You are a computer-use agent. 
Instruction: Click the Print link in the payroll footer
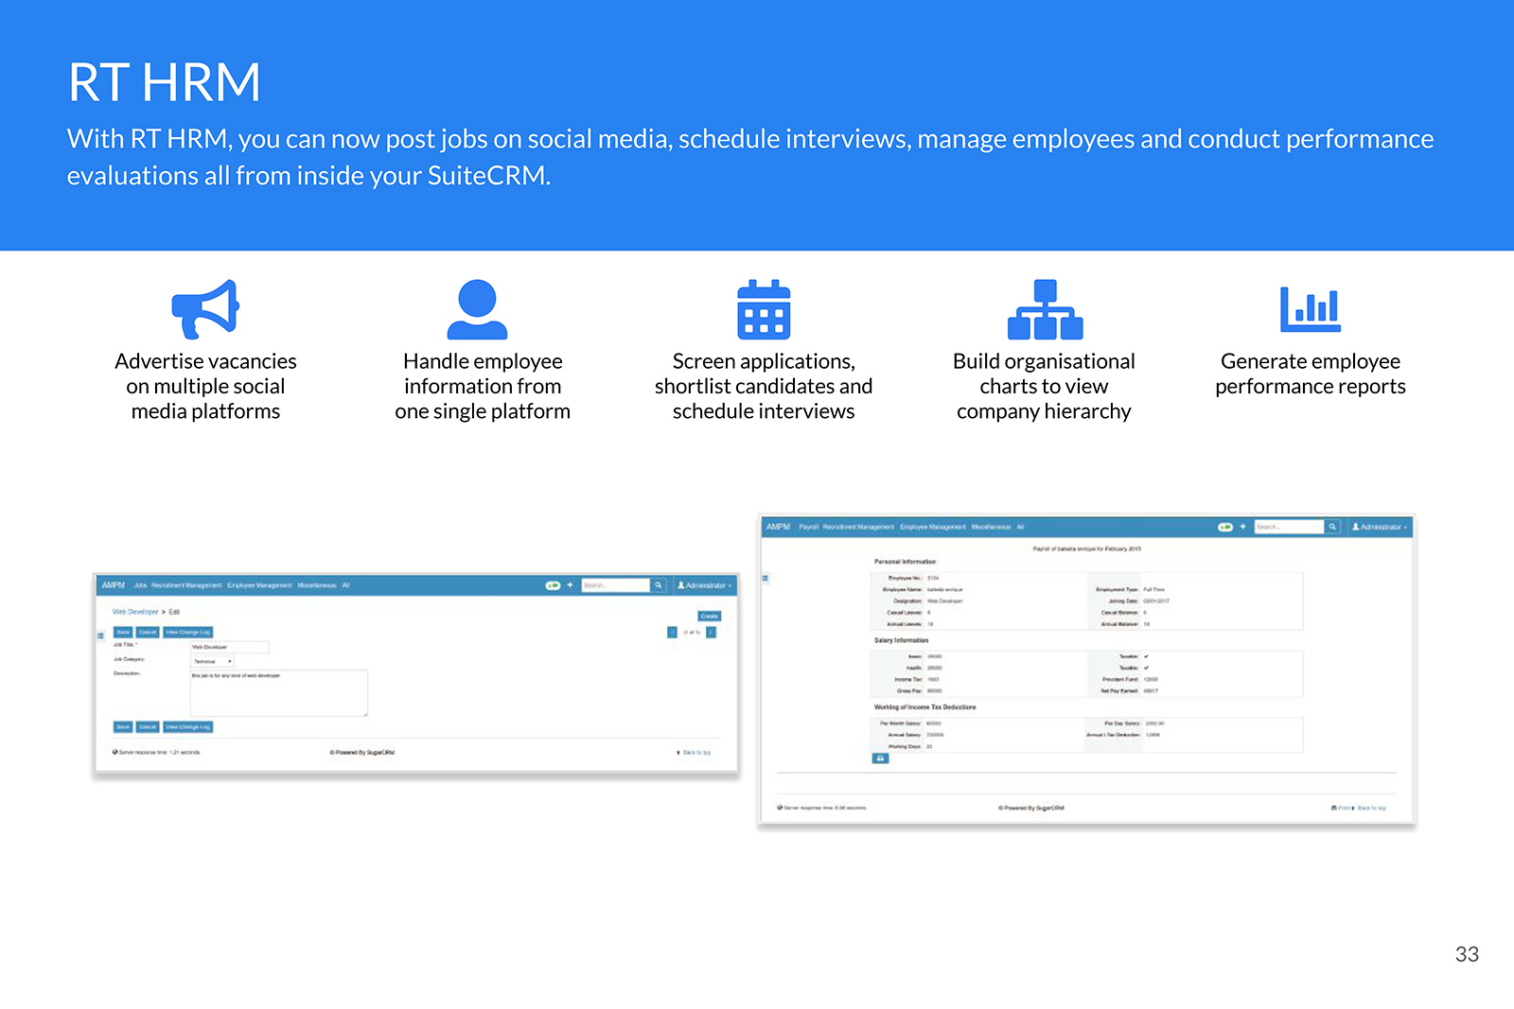(1342, 808)
